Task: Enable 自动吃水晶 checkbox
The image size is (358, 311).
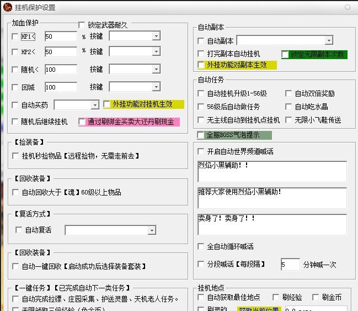Action: (288, 107)
